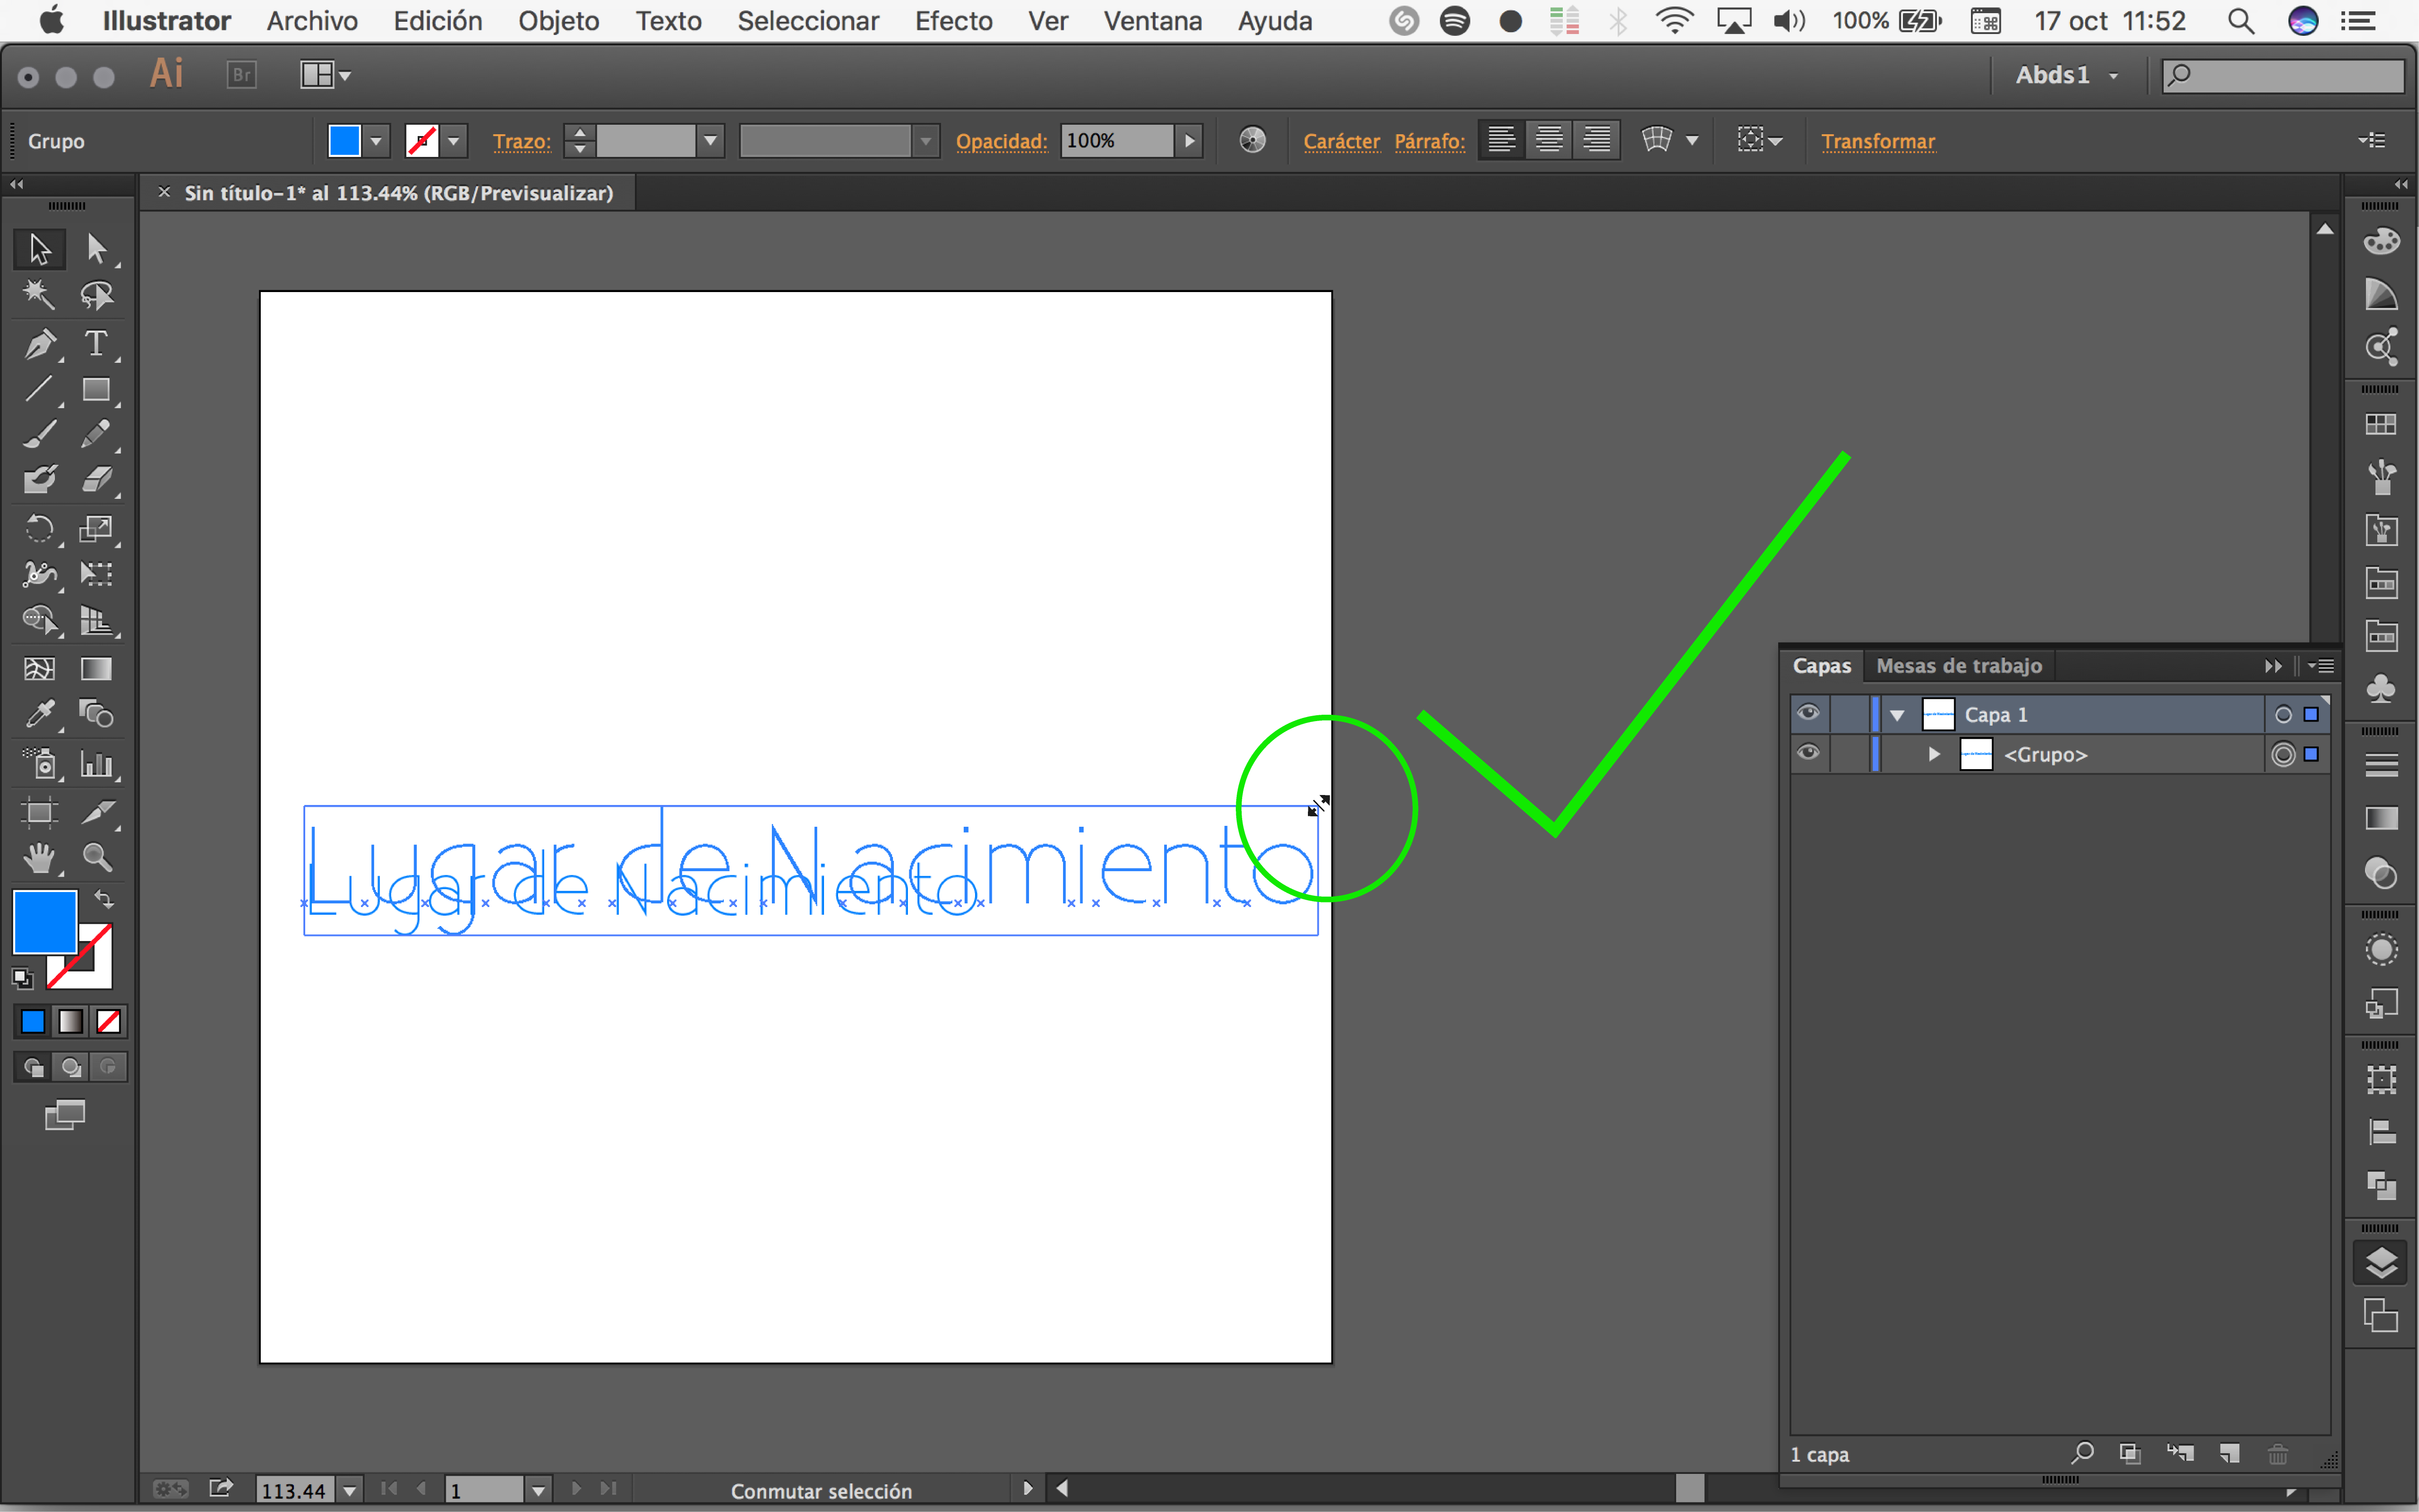The height and width of the screenshot is (1512, 2419).
Task: Open the Archivo menu
Action: tap(312, 21)
